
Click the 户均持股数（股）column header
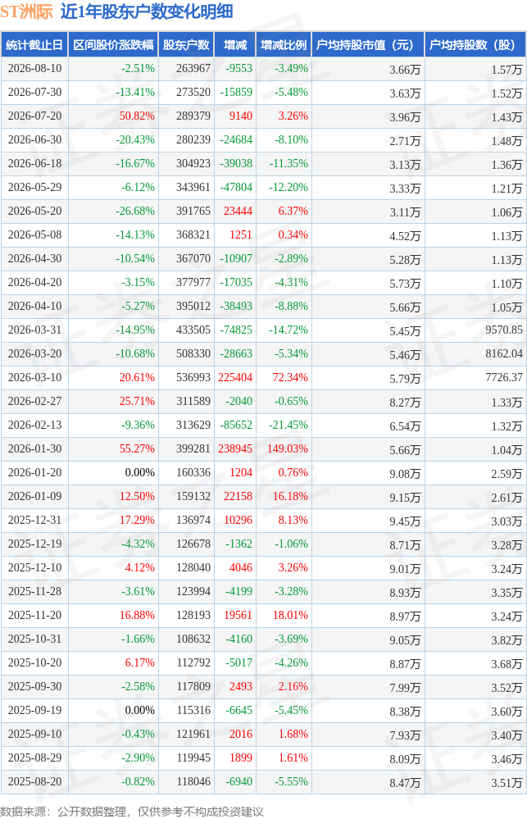point(475,45)
